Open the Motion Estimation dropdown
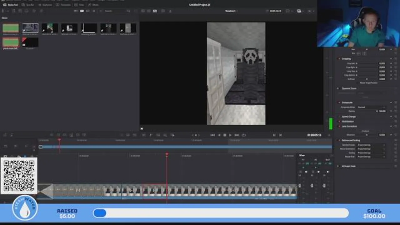The width and height of the screenshot is (400, 225). click(x=371, y=149)
